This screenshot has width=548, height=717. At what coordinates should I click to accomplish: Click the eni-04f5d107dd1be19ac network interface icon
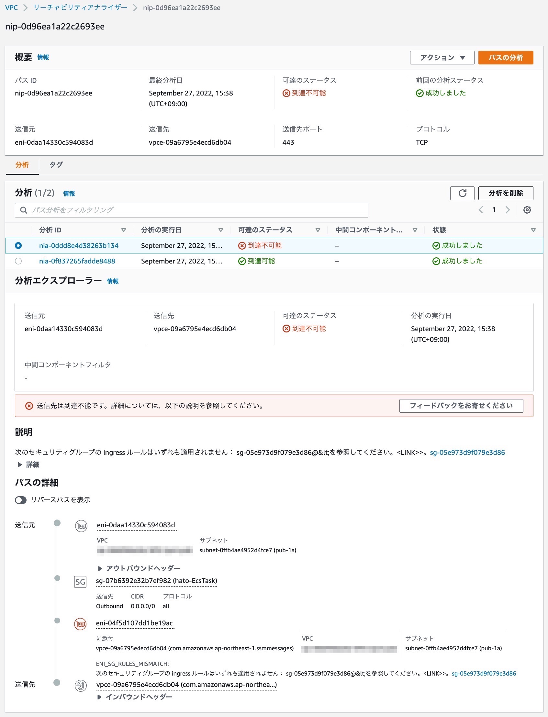point(80,624)
